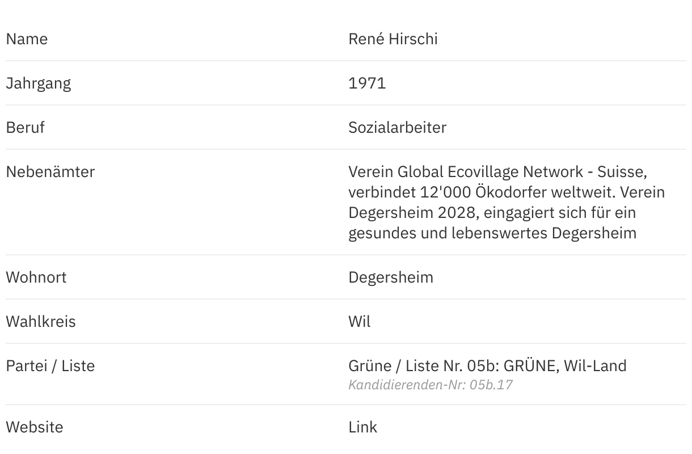Click the Name row label
Viewport: 692px width, 454px height.
click(x=27, y=39)
